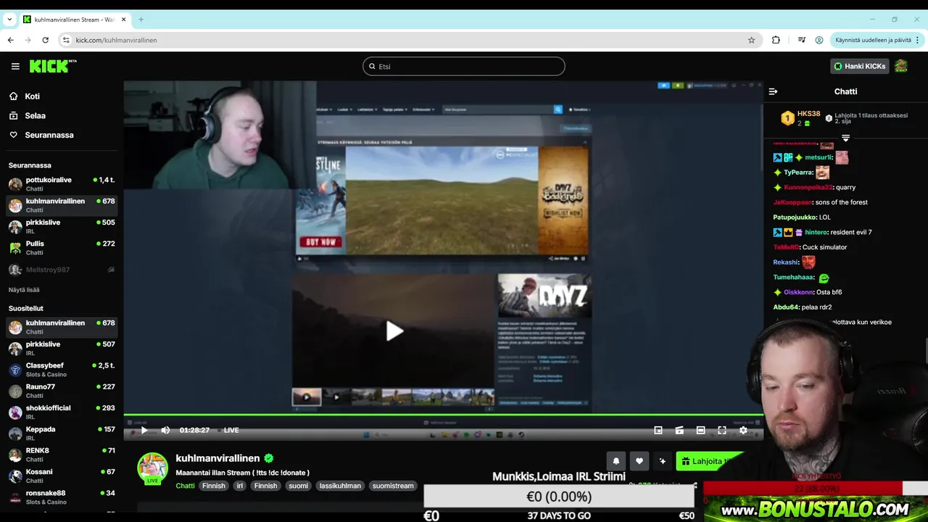Image resolution: width=928 pixels, height=522 pixels.
Task: Open pottukoiralive in the followed channels list
Action: point(62,184)
